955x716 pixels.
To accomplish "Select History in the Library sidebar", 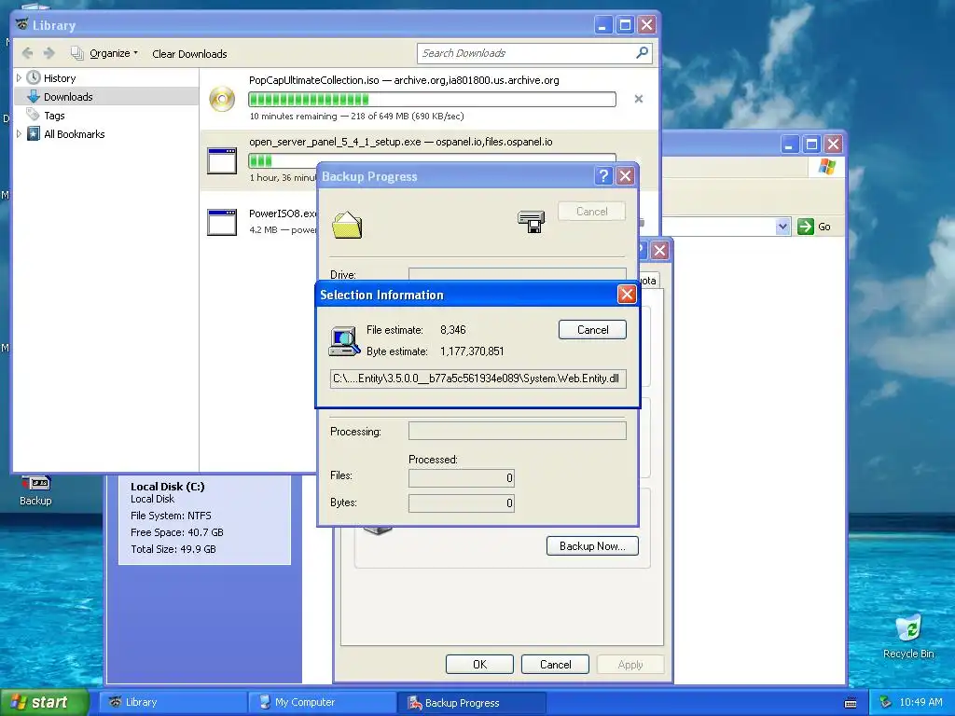I will pos(60,78).
